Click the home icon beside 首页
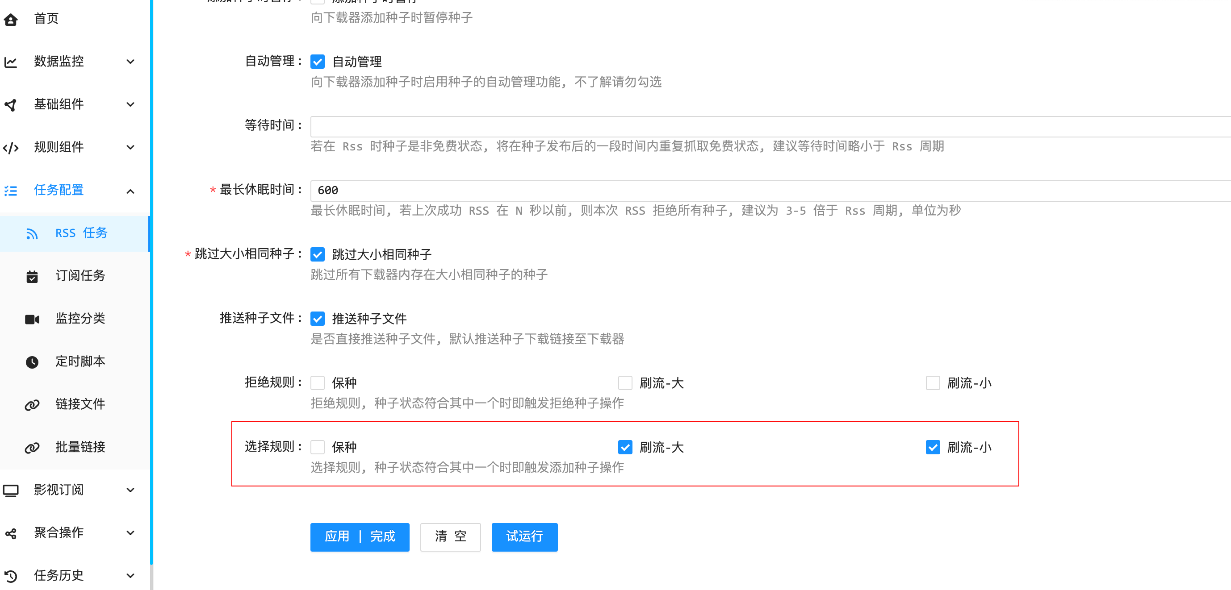The width and height of the screenshot is (1231, 590). point(11,19)
